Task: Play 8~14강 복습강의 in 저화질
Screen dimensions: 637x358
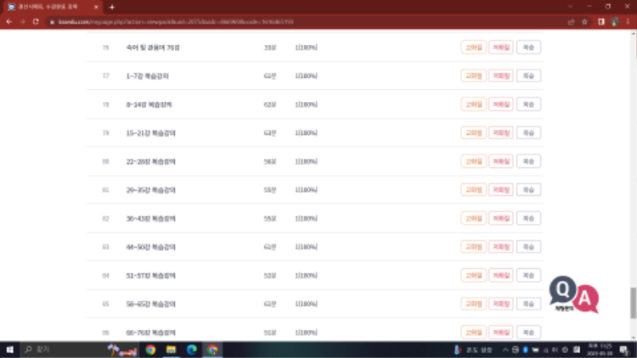Action: click(501, 104)
